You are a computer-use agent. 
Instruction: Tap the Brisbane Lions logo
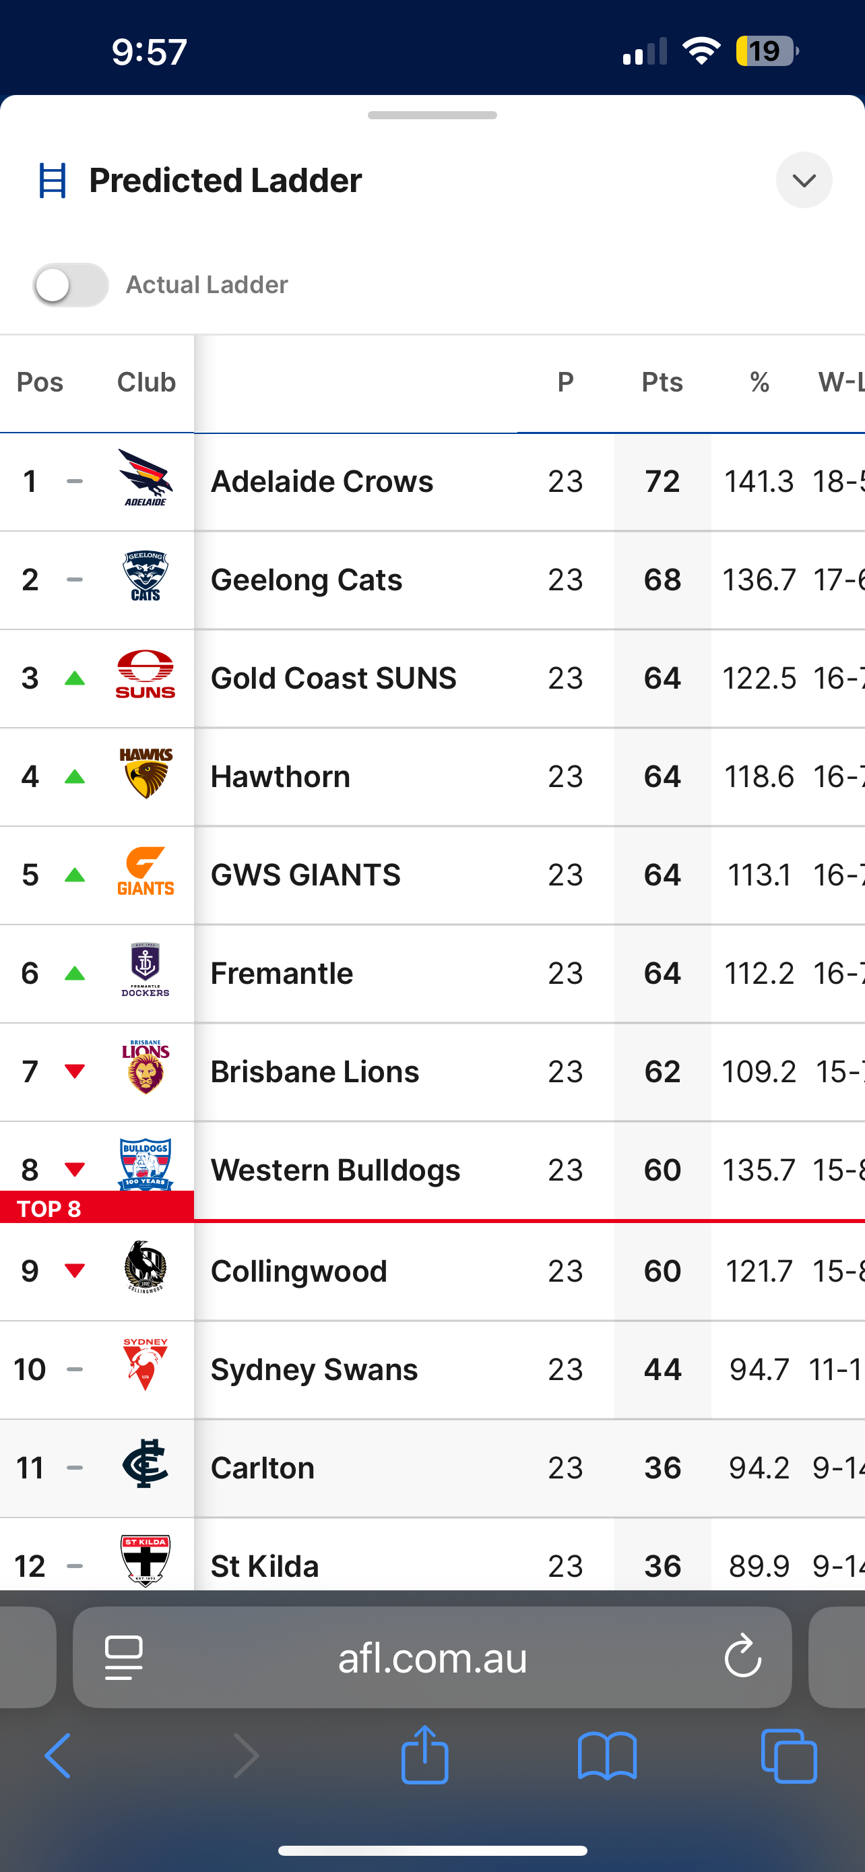[x=146, y=1067]
